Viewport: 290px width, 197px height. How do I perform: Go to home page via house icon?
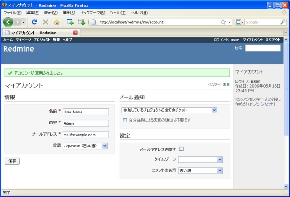click(x=57, y=22)
